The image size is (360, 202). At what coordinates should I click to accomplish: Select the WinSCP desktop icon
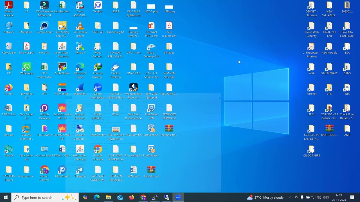tap(80, 48)
